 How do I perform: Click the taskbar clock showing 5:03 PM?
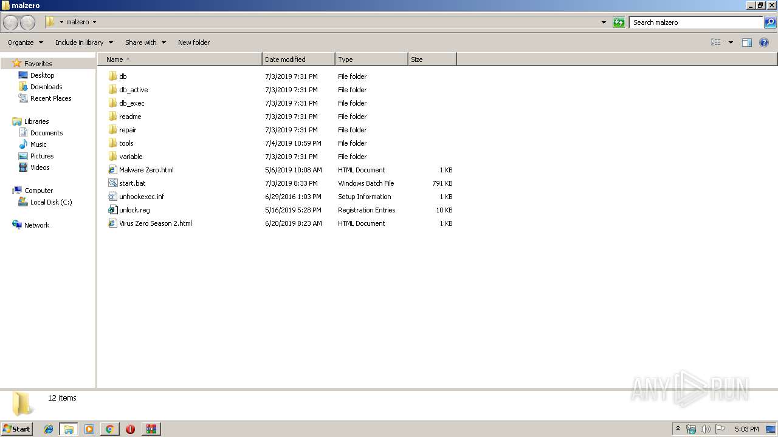746,429
